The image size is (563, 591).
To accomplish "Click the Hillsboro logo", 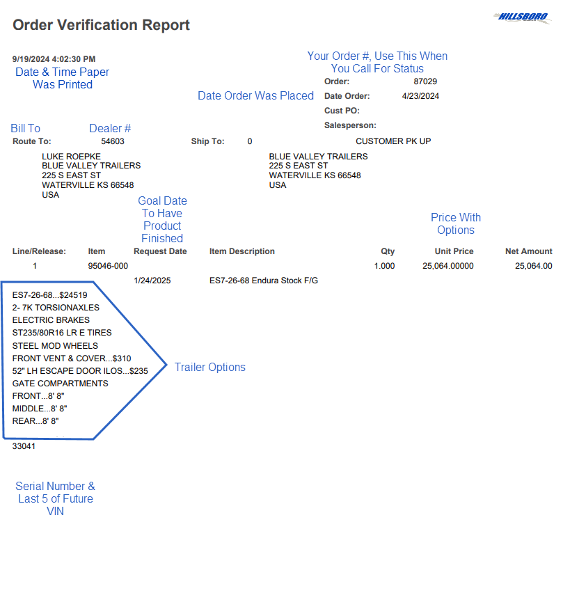I will [523, 17].
